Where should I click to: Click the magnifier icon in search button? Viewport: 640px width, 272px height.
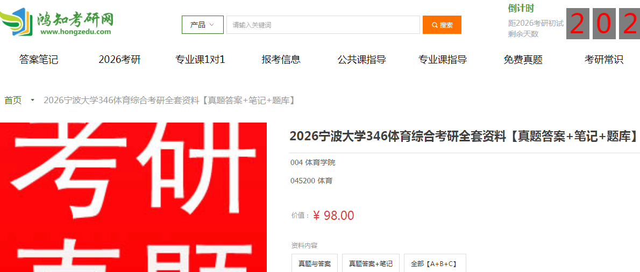(435, 25)
